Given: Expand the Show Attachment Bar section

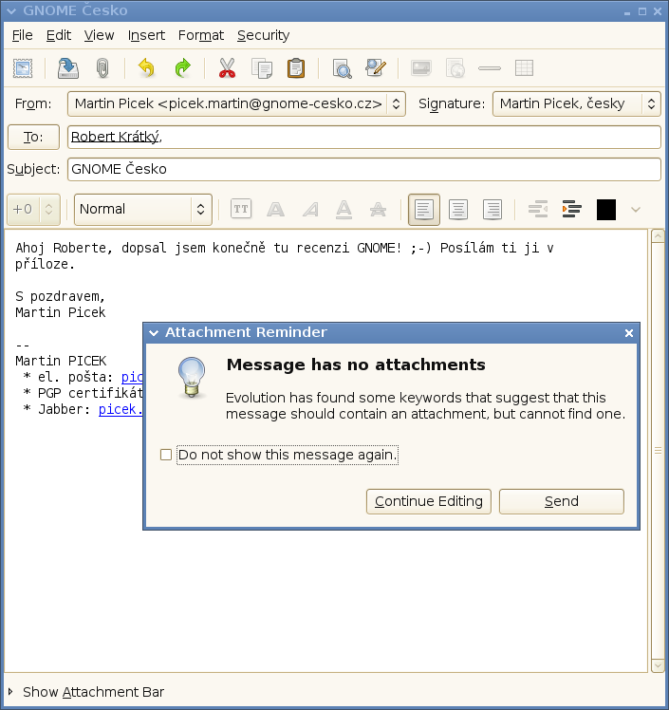Looking at the screenshot, I should [10, 691].
